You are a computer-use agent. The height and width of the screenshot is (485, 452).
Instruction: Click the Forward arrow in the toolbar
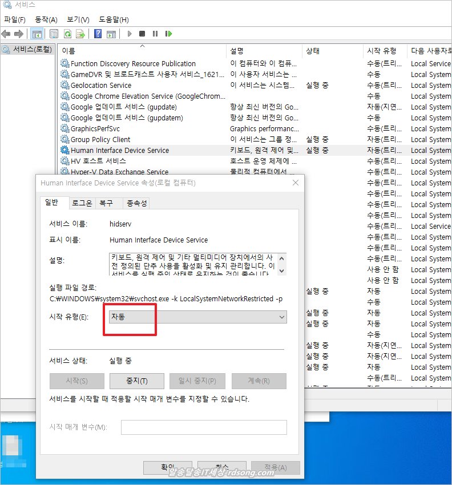click(19, 34)
